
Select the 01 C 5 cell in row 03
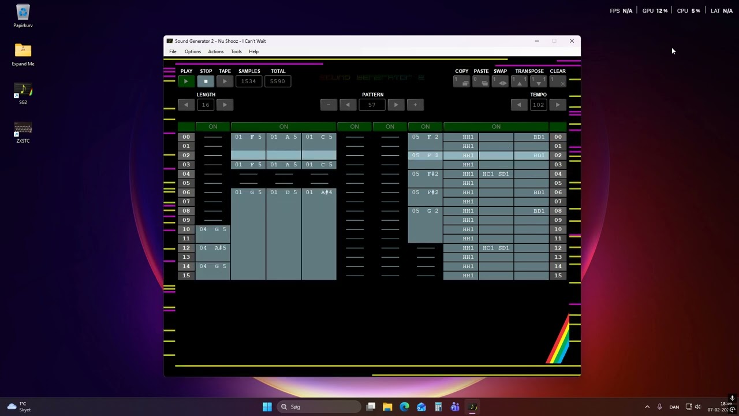click(x=319, y=165)
